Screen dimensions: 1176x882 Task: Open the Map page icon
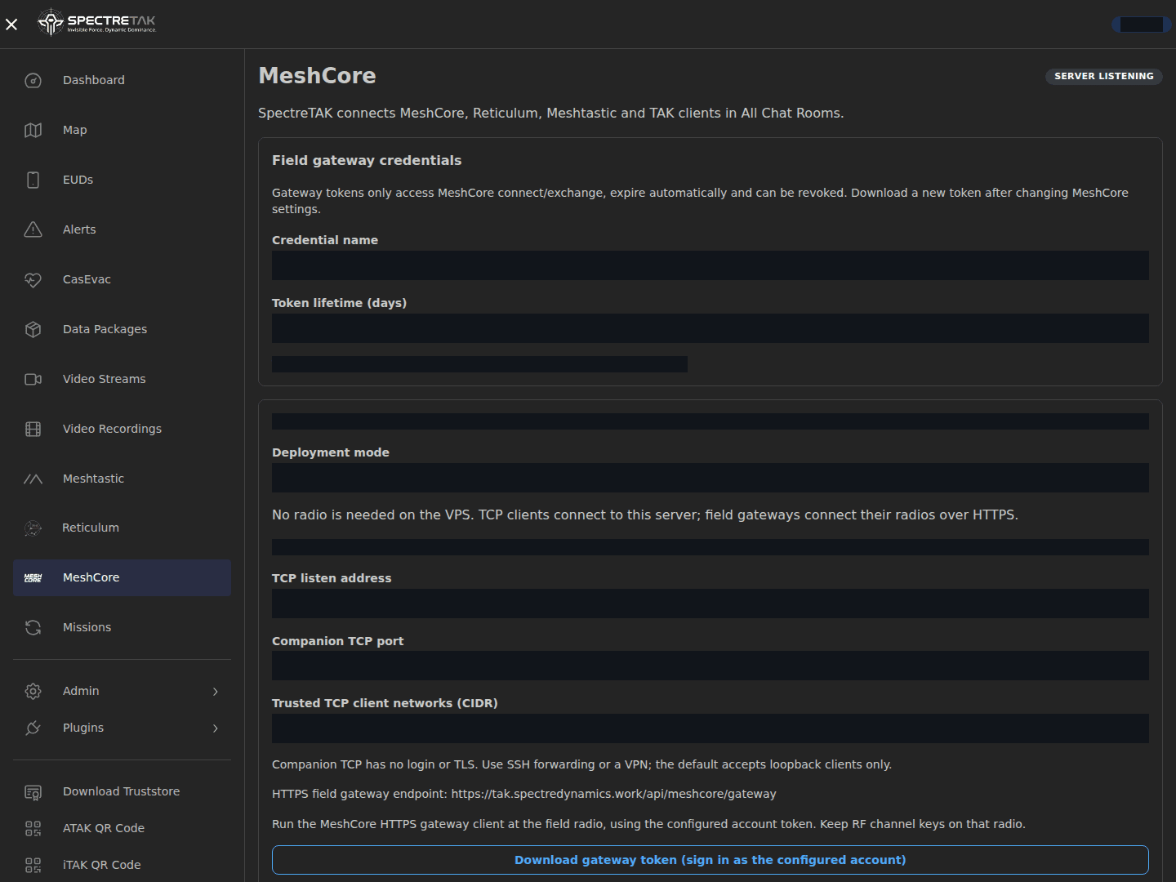(33, 130)
